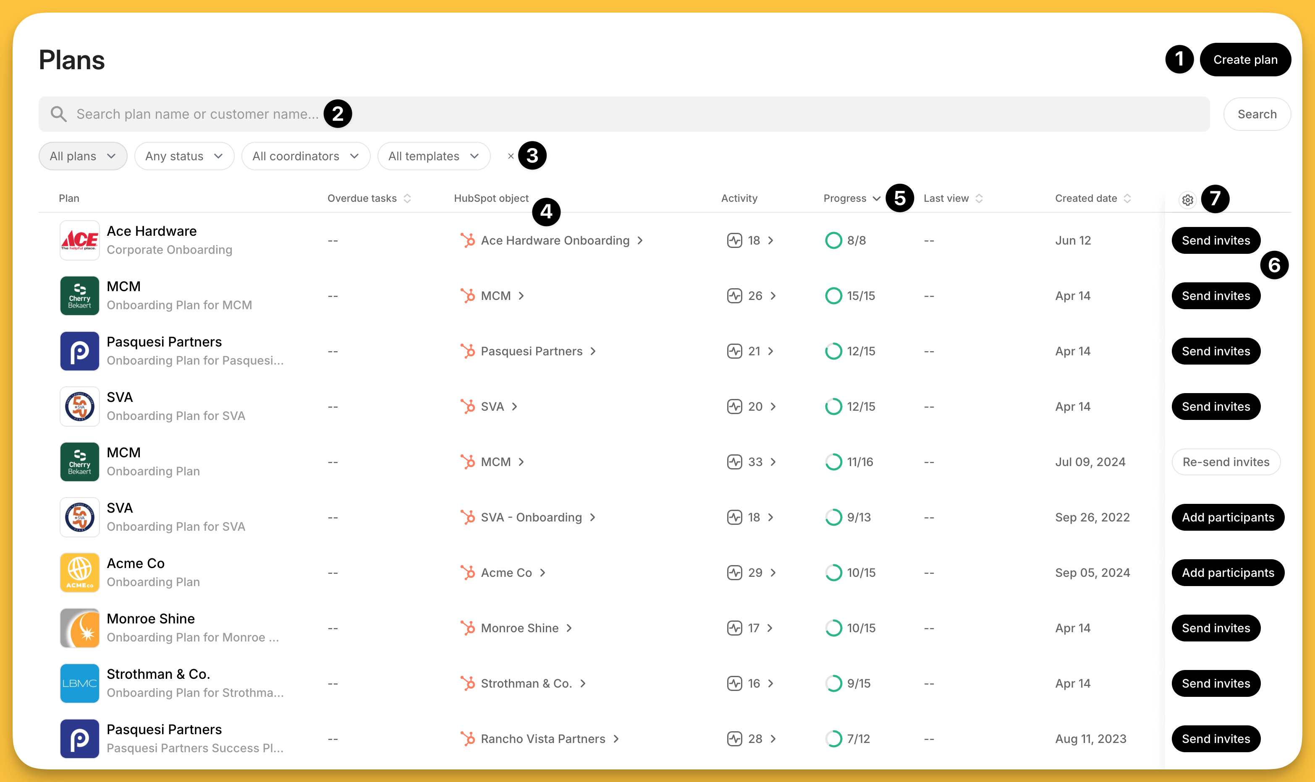
Task: Click the 8/8 progress ring for Ace Hardware
Action: pos(833,240)
